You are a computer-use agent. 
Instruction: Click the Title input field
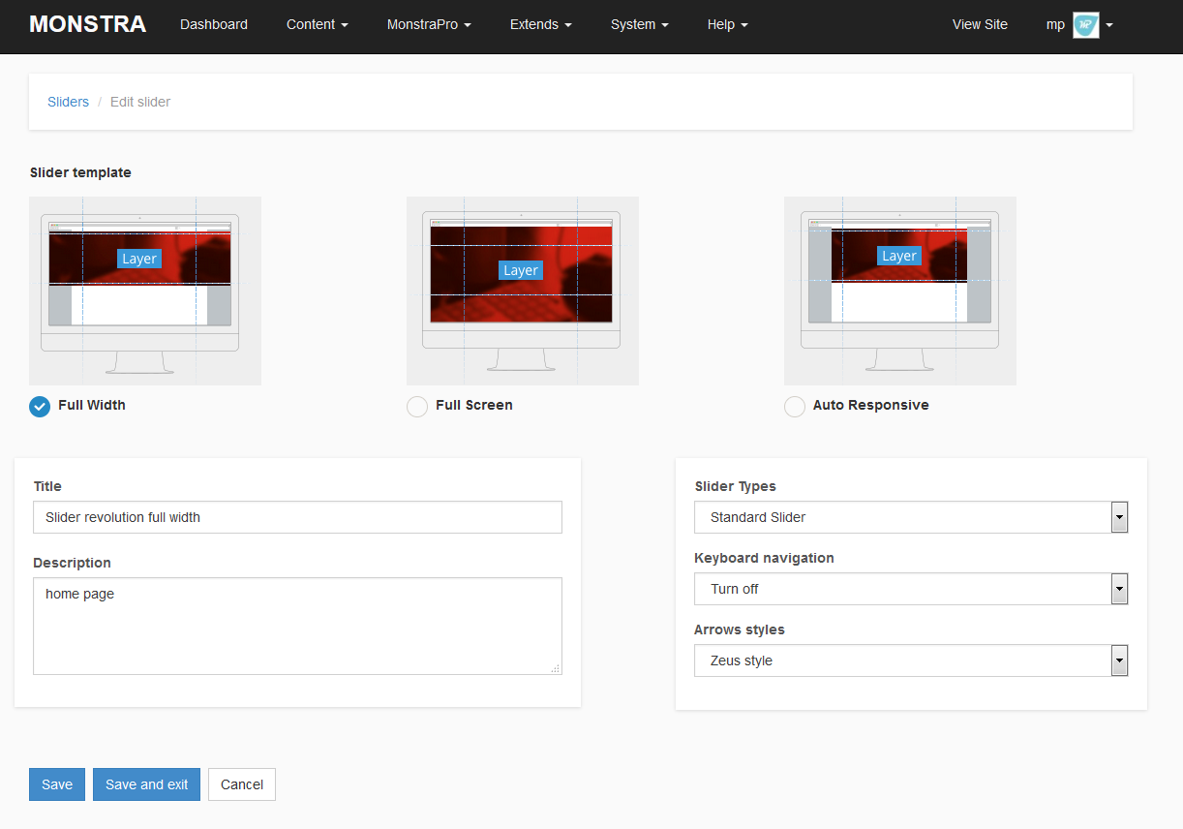tap(297, 517)
